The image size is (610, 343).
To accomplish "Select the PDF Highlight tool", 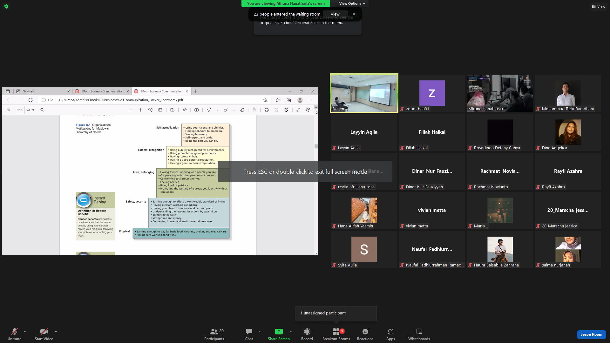I will 226,110.
